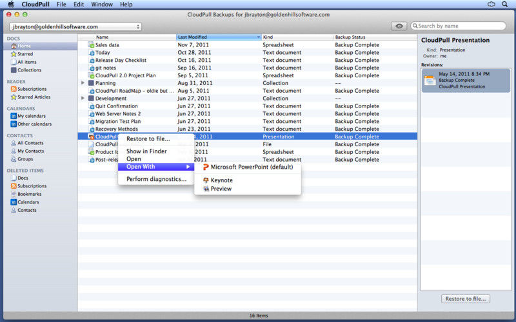Open the CloudPull application menu
The width and height of the screenshot is (516, 322).
click(35, 5)
